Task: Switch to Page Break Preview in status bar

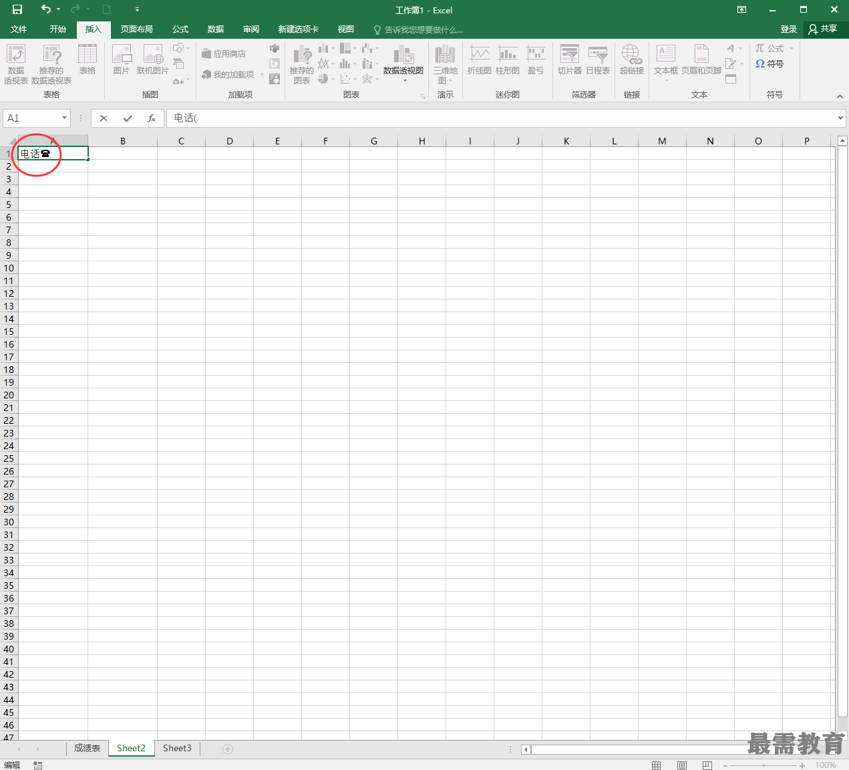Action: click(x=707, y=765)
